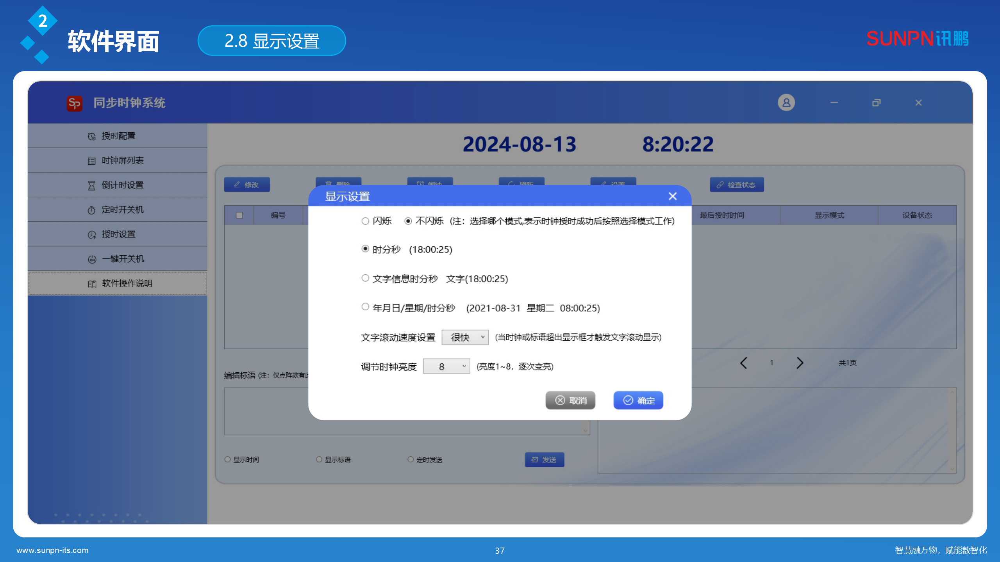Select the 闪烁 blinking mode radio button

pos(365,221)
